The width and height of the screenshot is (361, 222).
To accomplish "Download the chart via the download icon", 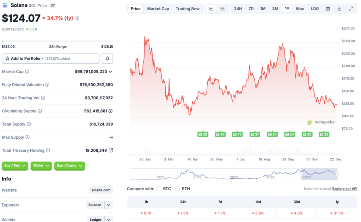I will 339,8.
